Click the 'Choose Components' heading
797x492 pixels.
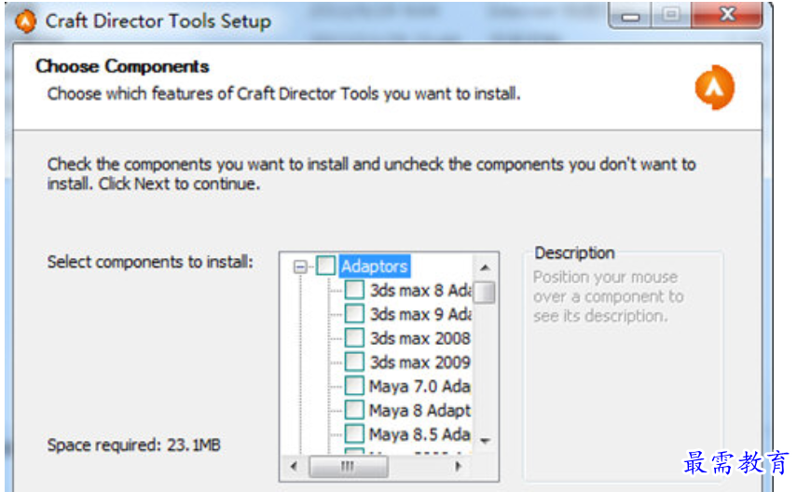coord(122,66)
